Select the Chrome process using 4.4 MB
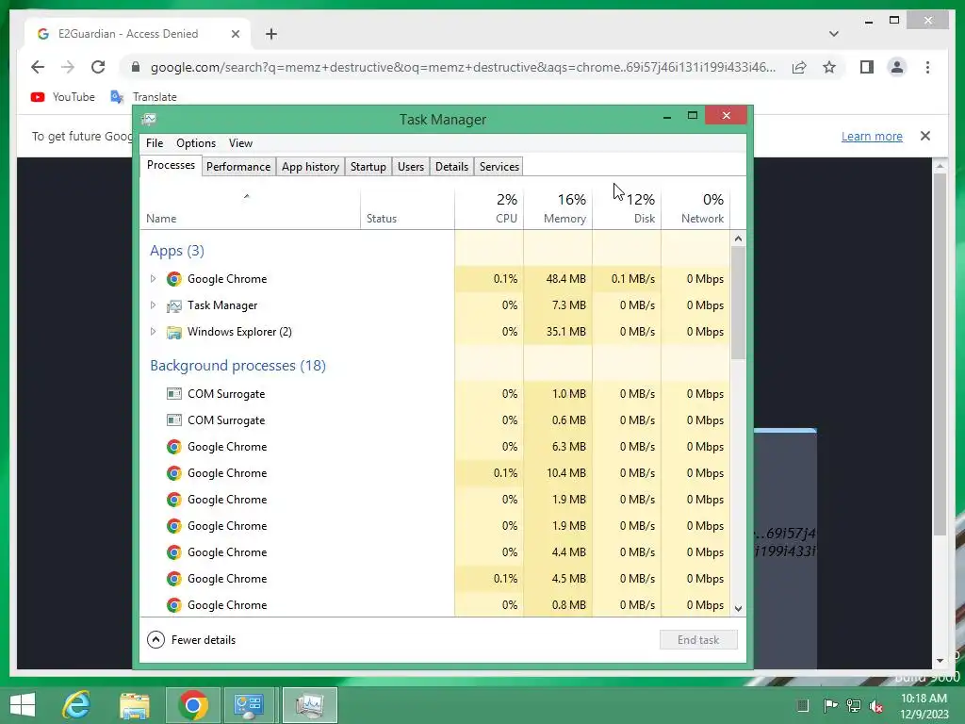 pyautogui.click(x=434, y=552)
